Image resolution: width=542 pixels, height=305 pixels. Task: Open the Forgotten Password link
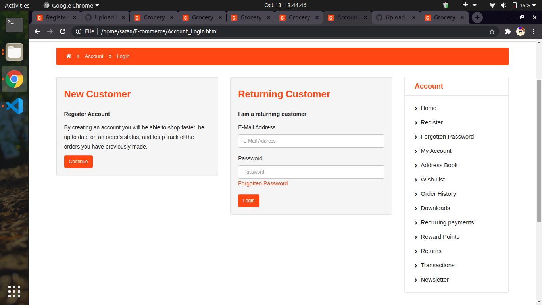point(263,183)
